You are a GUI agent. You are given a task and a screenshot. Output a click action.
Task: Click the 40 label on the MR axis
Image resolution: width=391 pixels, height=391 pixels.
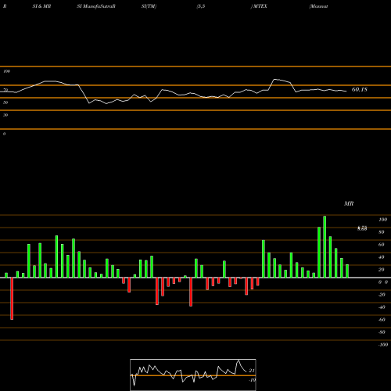[382, 257]
